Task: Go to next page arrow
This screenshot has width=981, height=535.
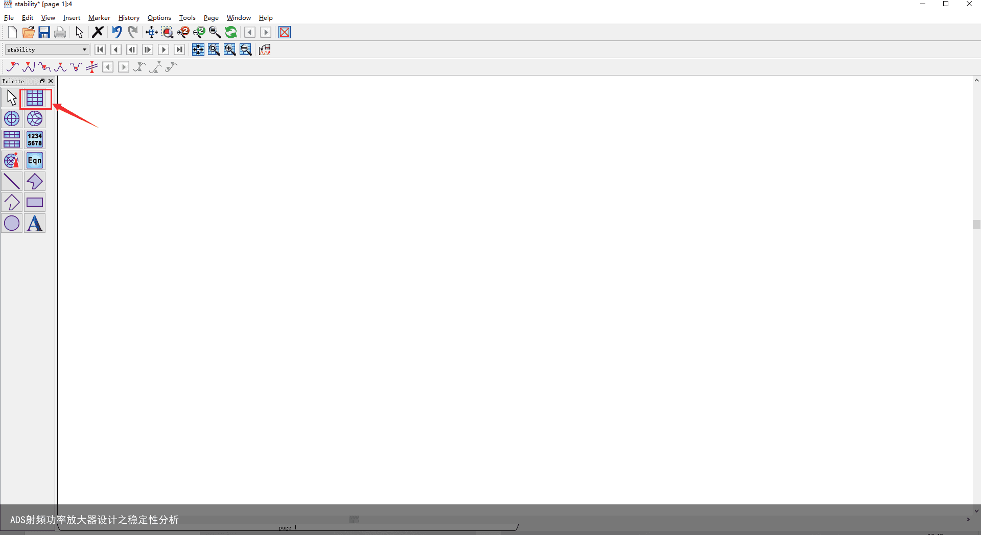Action: (163, 50)
